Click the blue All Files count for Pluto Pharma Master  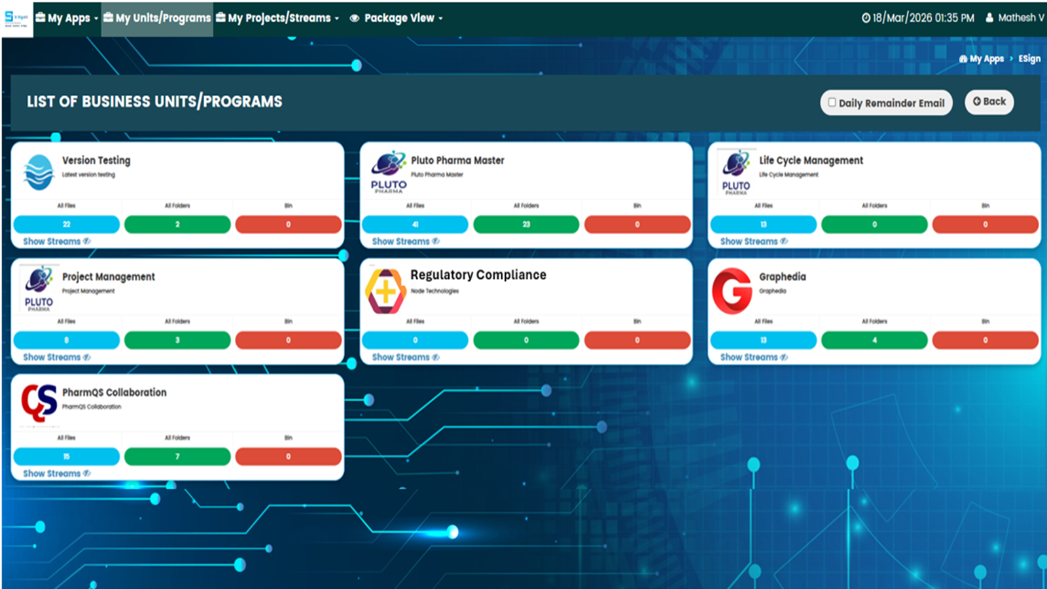pos(415,224)
